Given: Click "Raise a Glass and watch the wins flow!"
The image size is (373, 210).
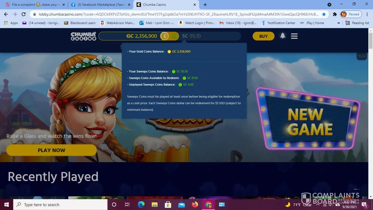Looking at the screenshot, I should tap(52, 136).
